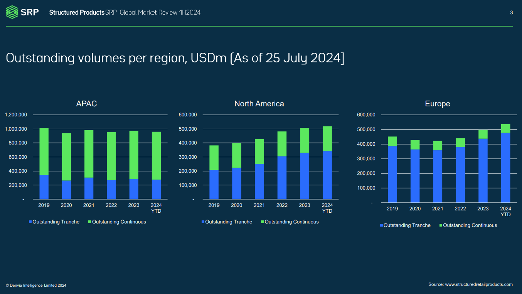
Task: Click the green diamond emblem in the SRP logo
Action: point(12,12)
